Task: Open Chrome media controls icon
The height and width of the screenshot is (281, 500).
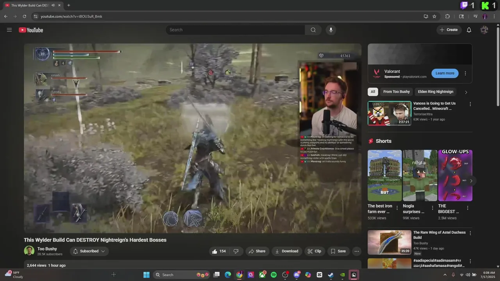Action: point(475,16)
